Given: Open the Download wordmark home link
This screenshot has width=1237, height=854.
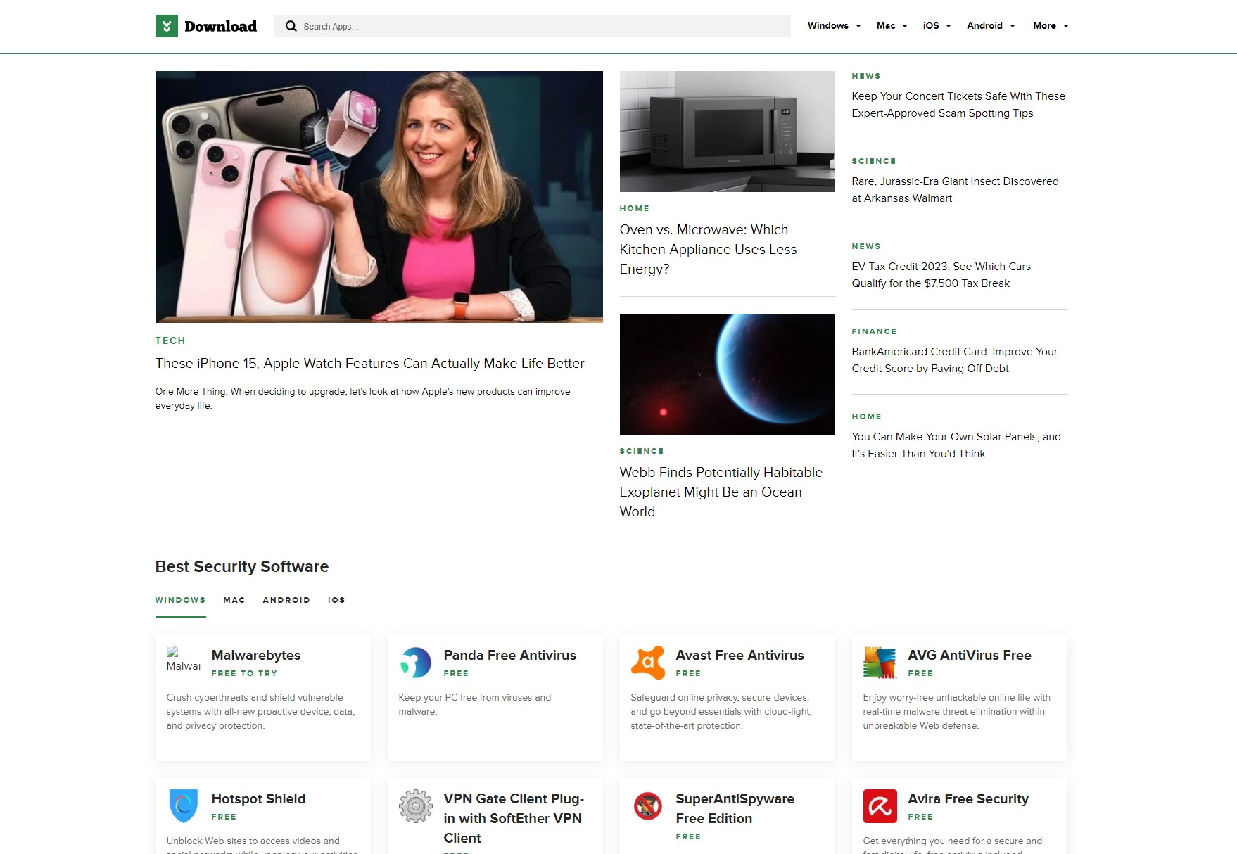Looking at the screenshot, I should (x=221, y=26).
